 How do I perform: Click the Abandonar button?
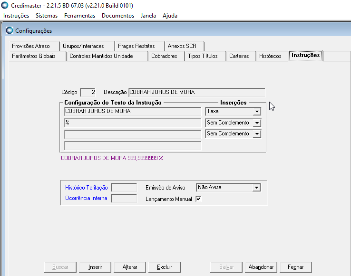261,267
